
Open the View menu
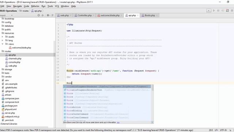9,6
